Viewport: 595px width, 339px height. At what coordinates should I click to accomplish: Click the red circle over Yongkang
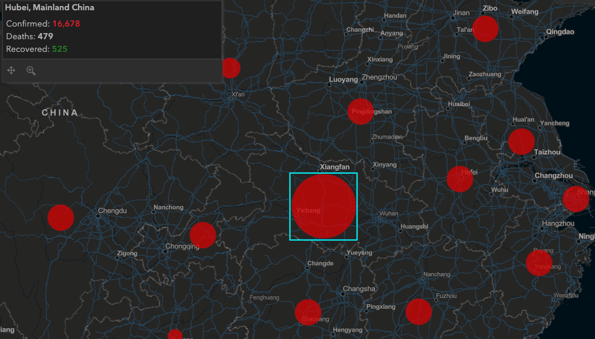[539, 263]
